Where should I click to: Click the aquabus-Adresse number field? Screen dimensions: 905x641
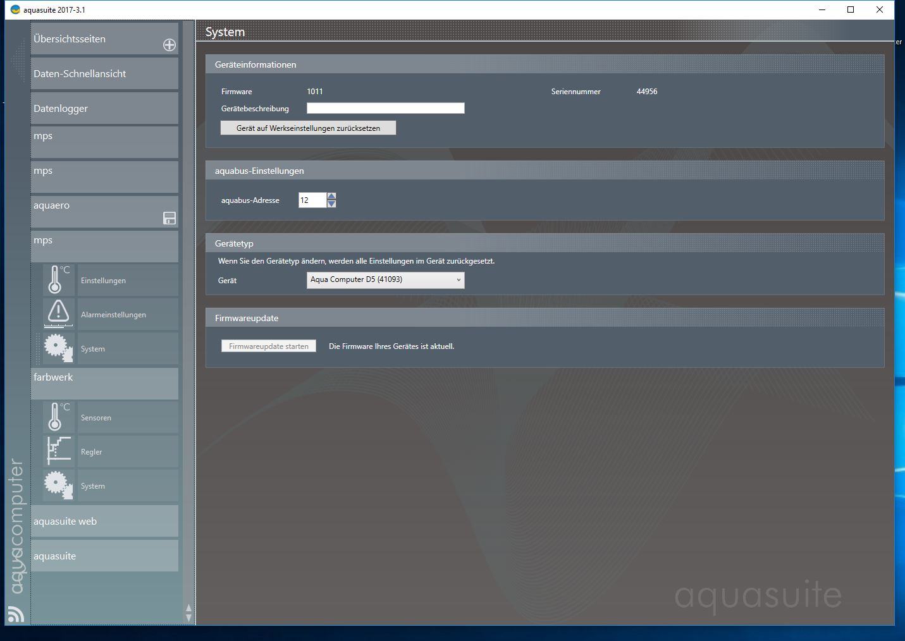312,200
